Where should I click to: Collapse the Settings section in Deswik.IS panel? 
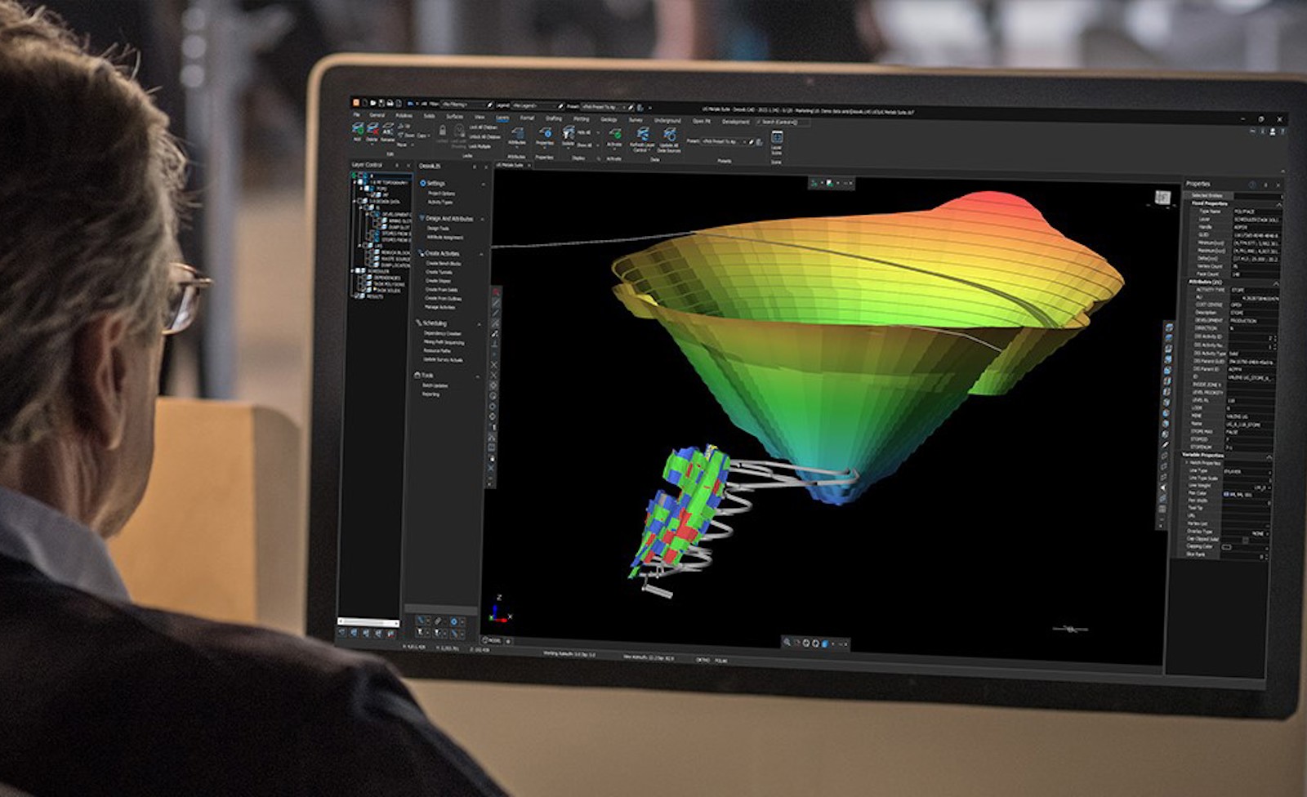(x=483, y=184)
